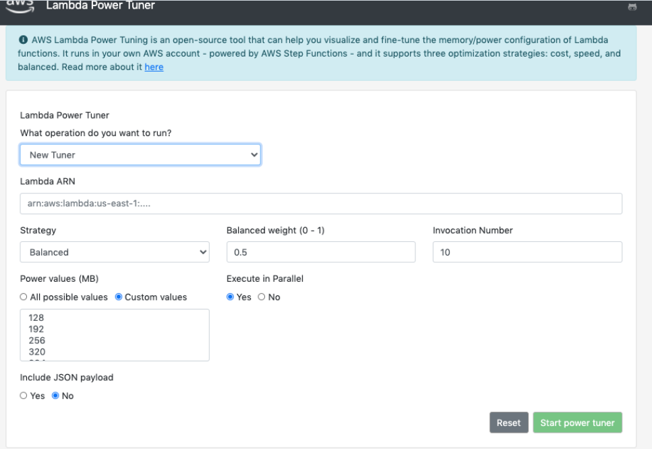Click the 'Power values (MB)' label
The width and height of the screenshot is (652, 449).
click(59, 278)
